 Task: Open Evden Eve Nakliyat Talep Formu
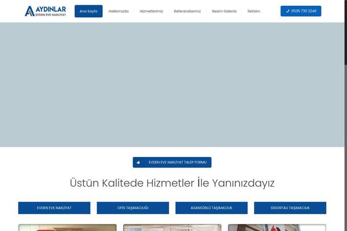pos(172,162)
